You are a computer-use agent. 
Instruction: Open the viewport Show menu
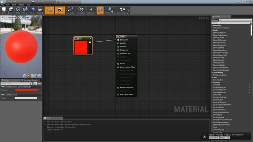27,18
